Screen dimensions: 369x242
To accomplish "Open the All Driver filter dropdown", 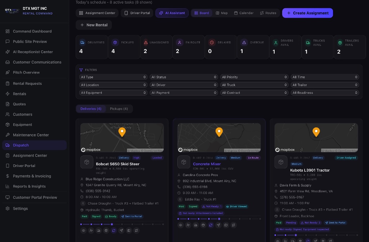I will (x=184, y=85).
